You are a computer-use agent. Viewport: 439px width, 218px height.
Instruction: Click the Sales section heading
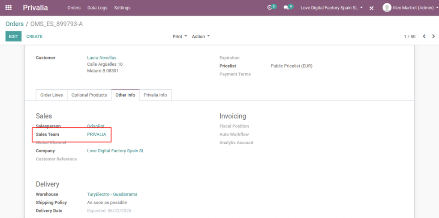pos(44,116)
